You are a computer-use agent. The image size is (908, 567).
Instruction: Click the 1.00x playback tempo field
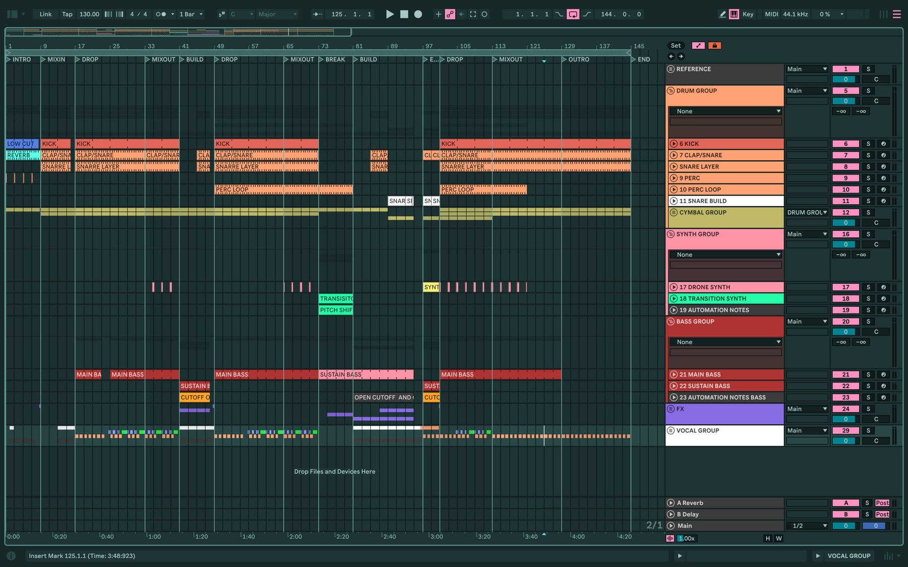(x=687, y=538)
